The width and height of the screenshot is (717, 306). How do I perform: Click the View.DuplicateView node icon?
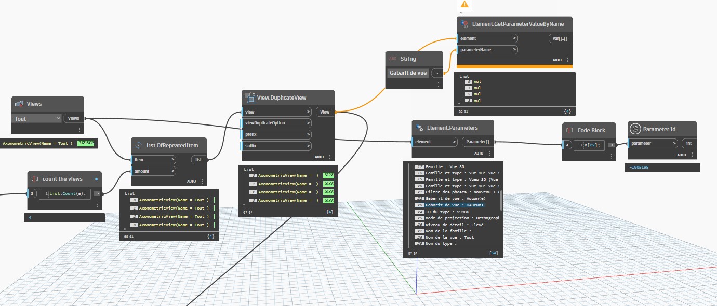pyautogui.click(x=249, y=97)
